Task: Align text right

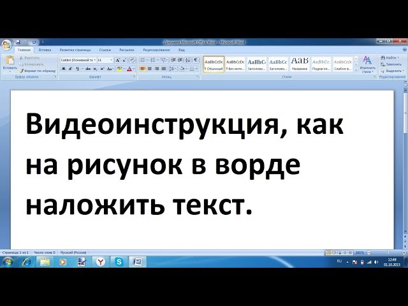Action: click(157, 69)
